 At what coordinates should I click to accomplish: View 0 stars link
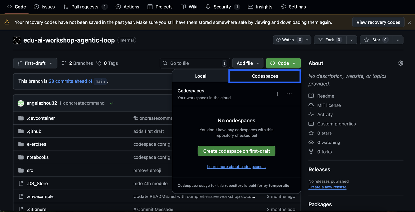(320, 133)
